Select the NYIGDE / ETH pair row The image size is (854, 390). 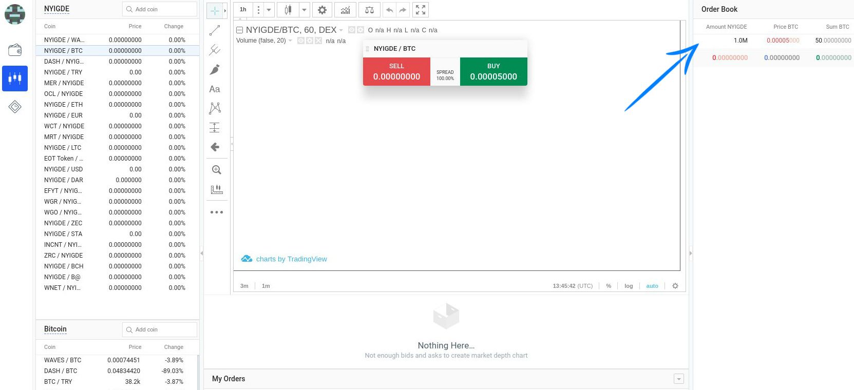(x=118, y=105)
